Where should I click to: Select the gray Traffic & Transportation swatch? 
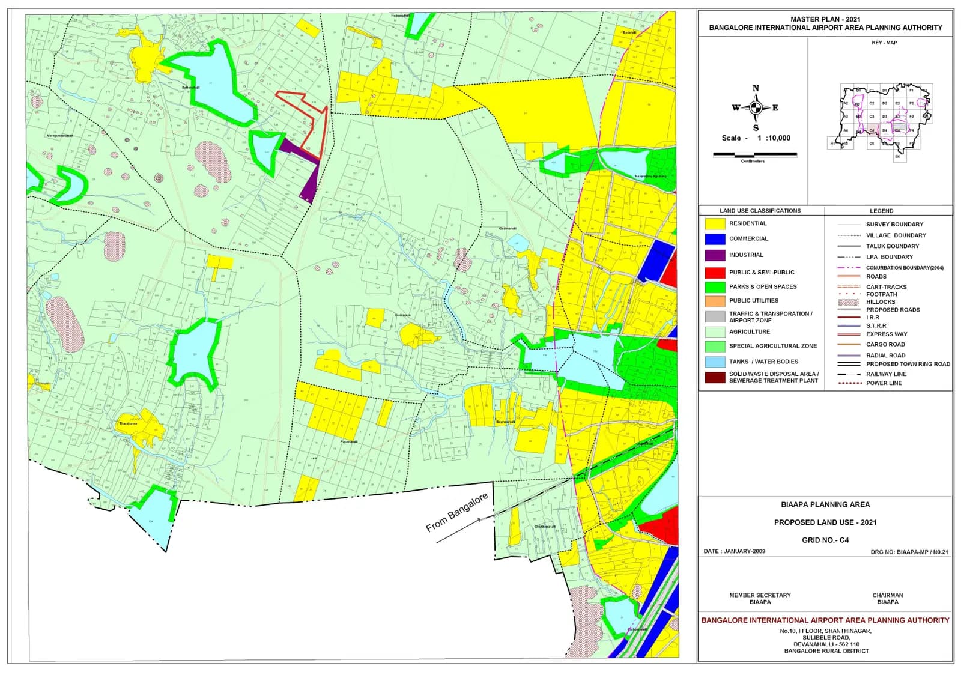pos(715,316)
